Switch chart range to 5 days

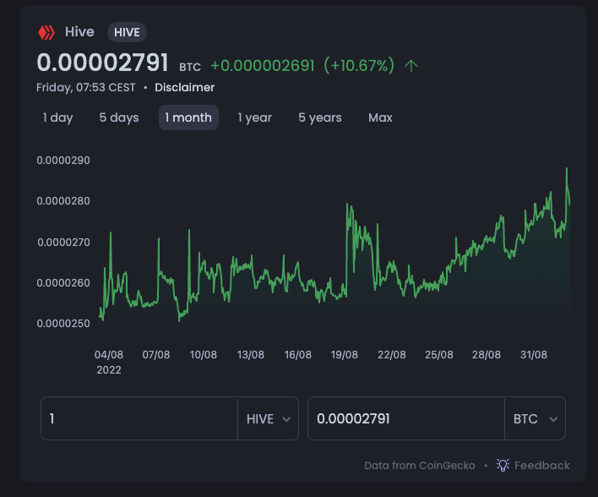pyautogui.click(x=119, y=117)
